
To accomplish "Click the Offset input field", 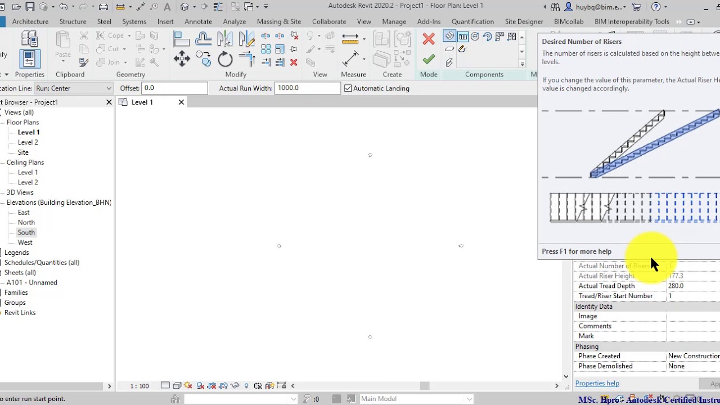I will coord(175,88).
